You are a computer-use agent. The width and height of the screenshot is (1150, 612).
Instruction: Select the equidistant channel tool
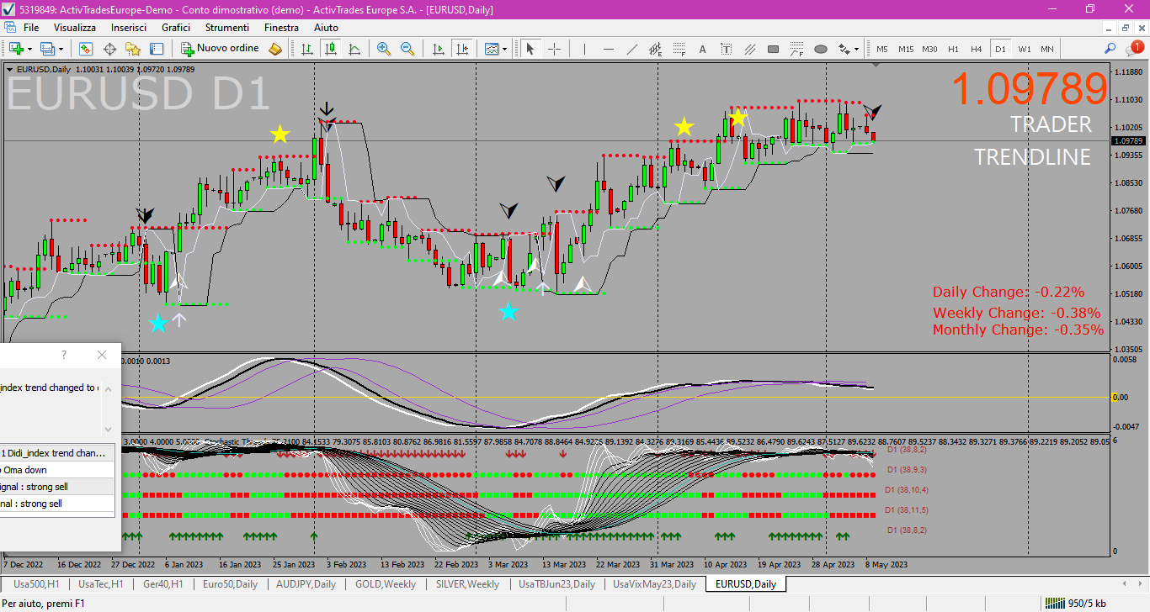tap(655, 49)
